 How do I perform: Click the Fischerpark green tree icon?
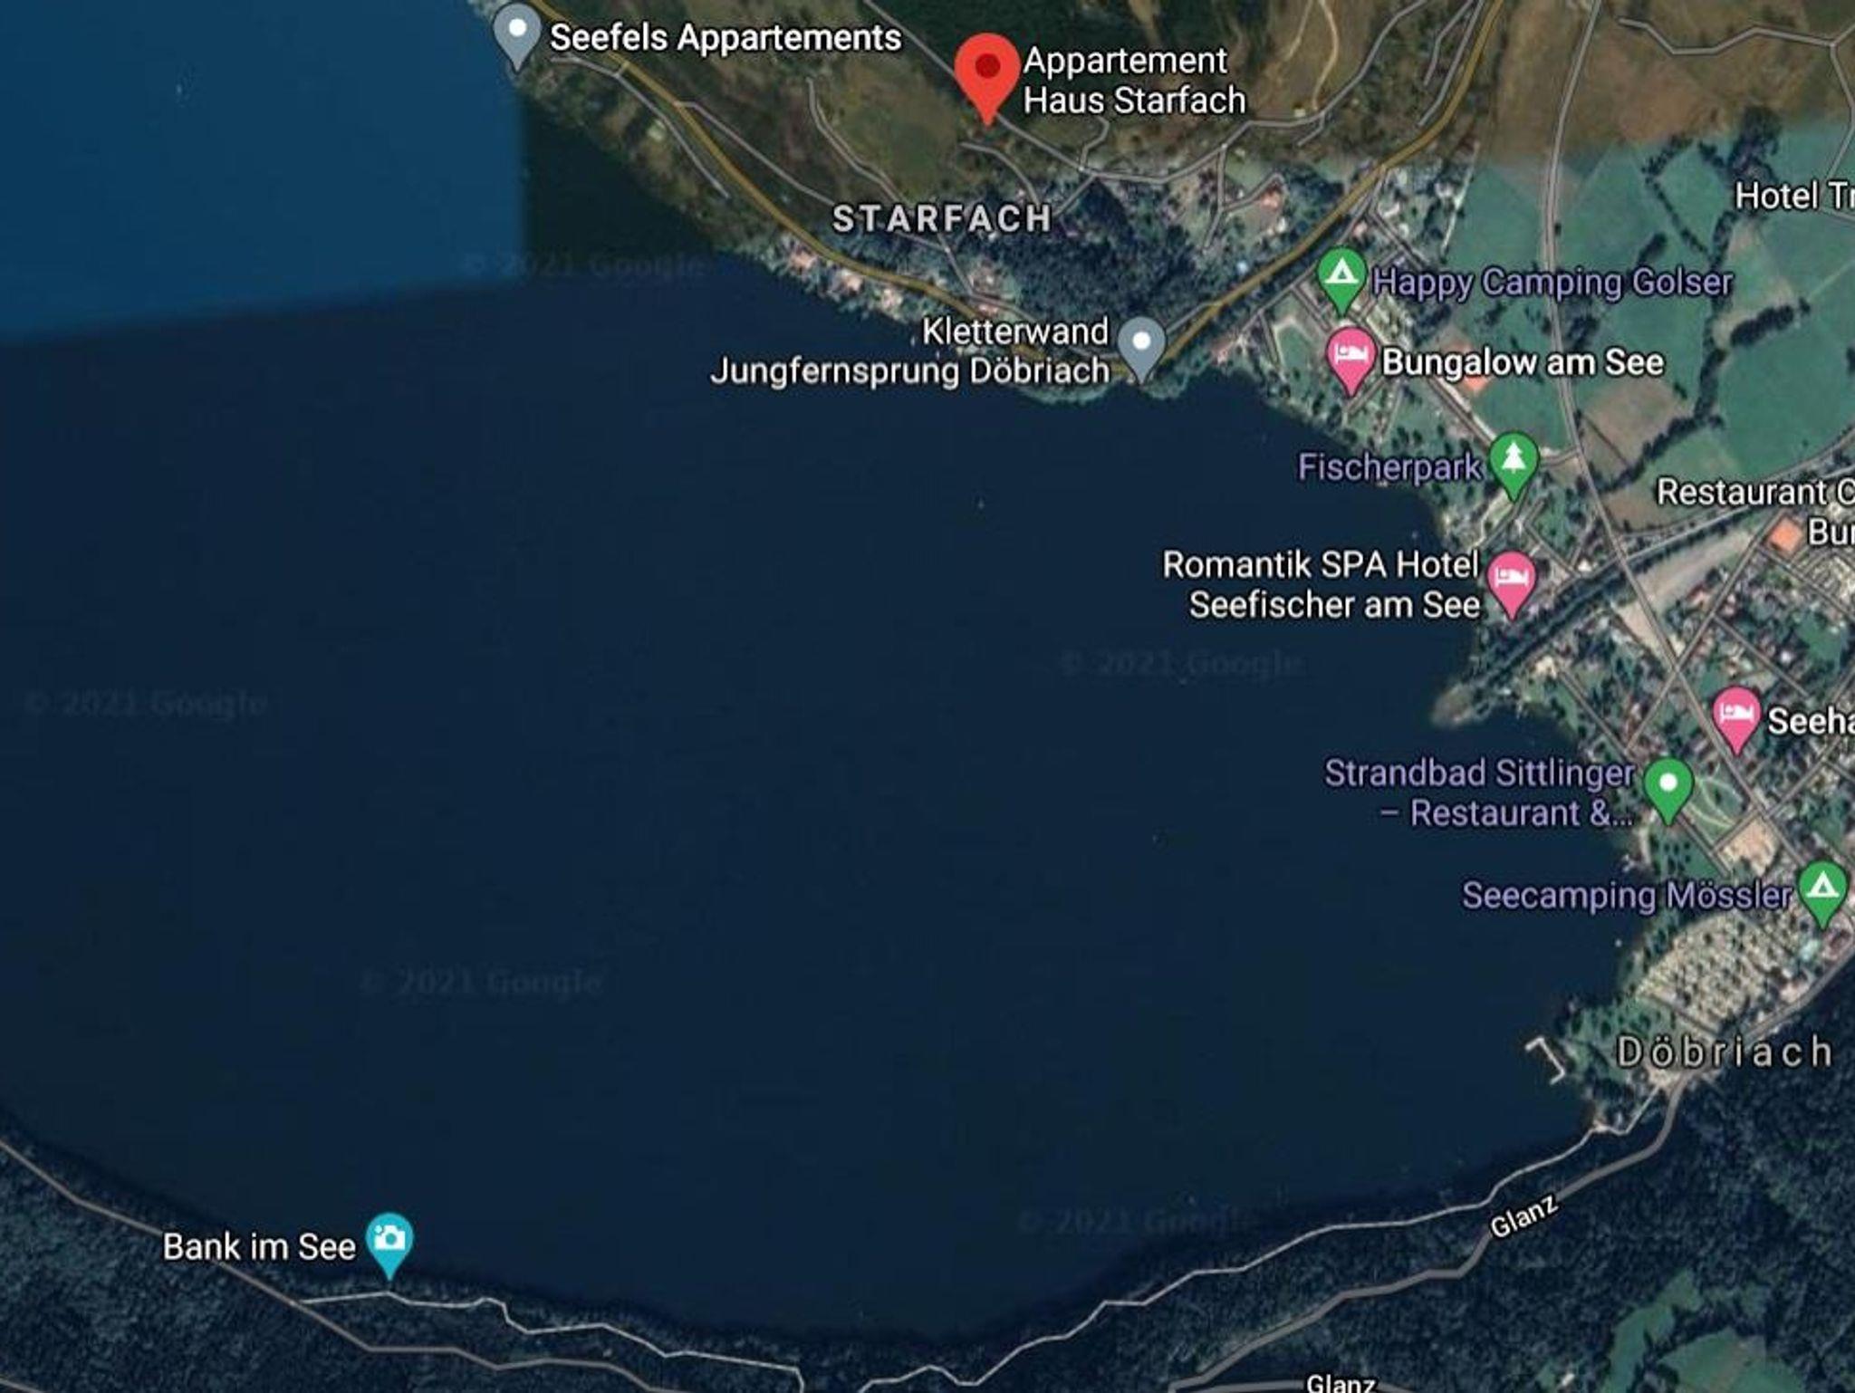pyautogui.click(x=1513, y=459)
